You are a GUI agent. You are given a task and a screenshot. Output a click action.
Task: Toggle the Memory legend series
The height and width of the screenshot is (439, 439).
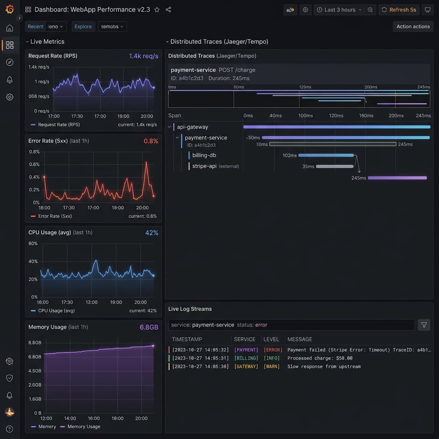click(43, 427)
